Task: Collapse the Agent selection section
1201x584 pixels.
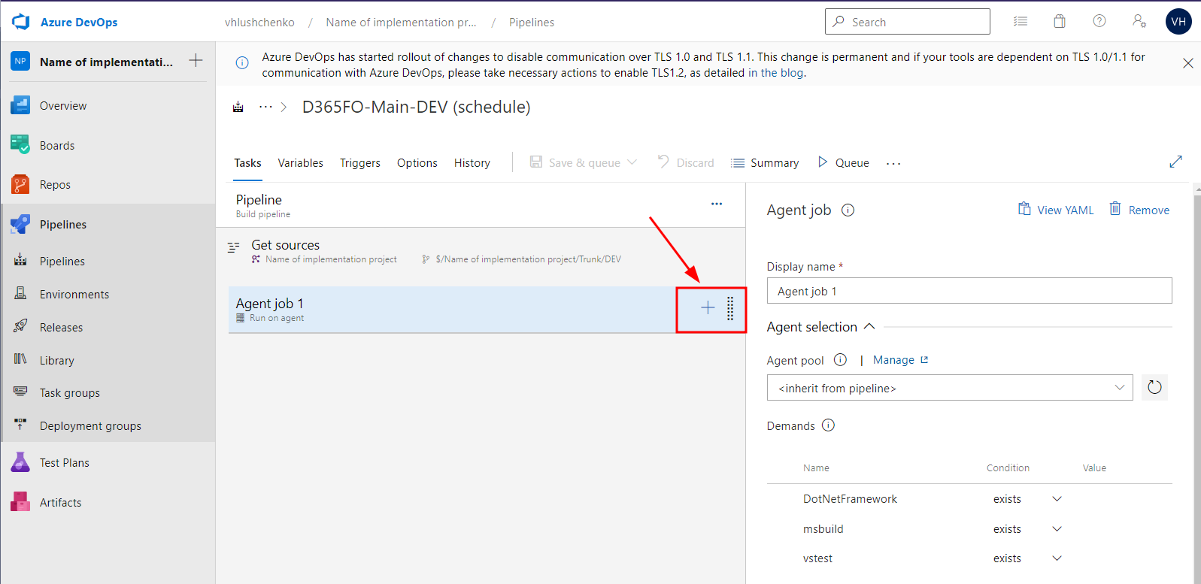Action: click(869, 327)
